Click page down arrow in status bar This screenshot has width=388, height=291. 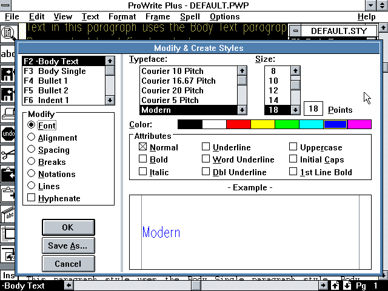point(347,286)
